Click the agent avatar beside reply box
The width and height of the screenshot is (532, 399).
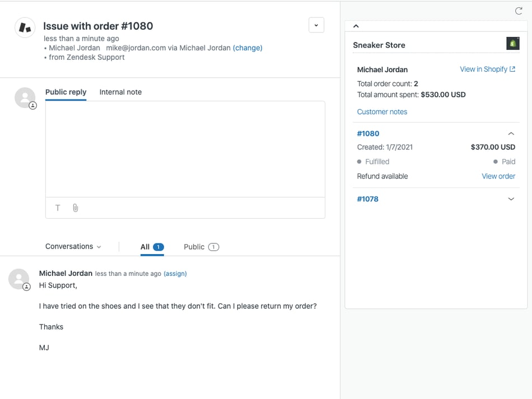pyautogui.click(x=25, y=98)
